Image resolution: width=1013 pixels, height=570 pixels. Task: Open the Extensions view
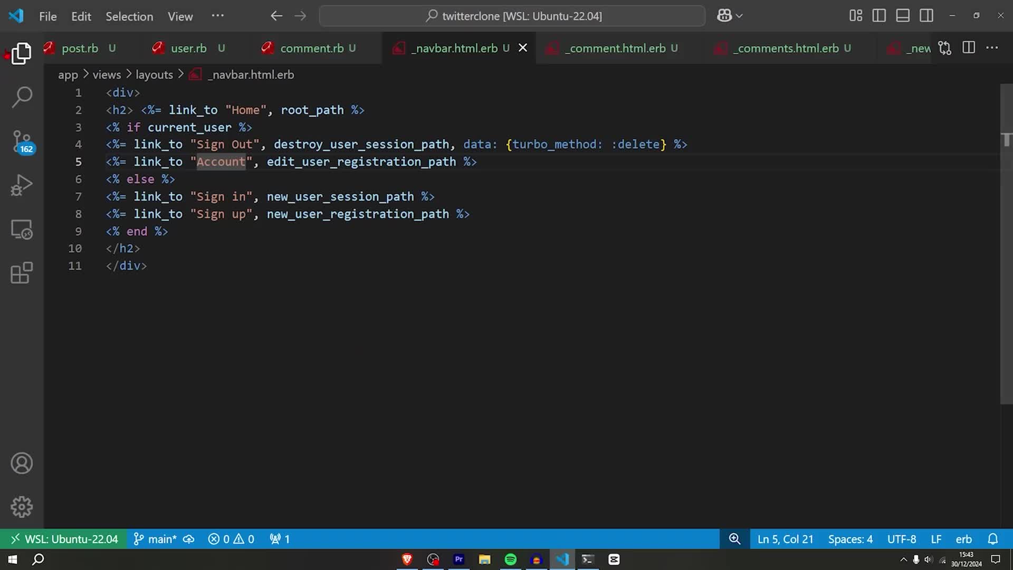click(x=22, y=273)
